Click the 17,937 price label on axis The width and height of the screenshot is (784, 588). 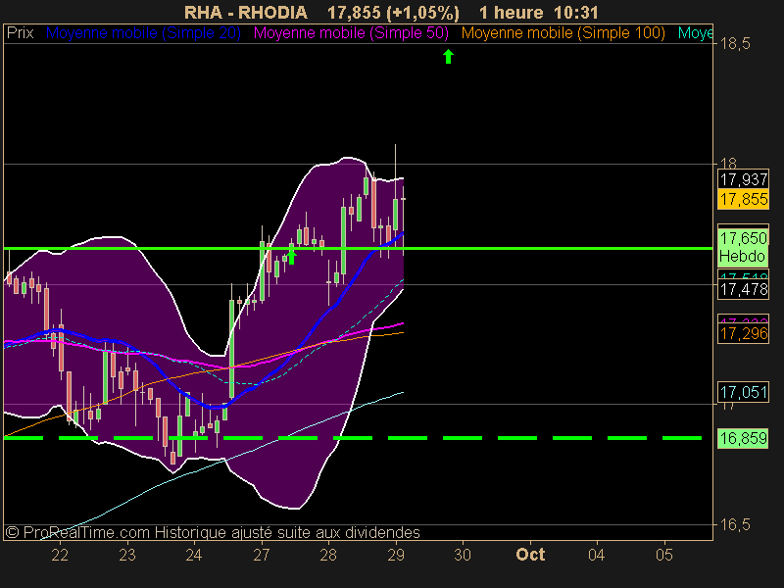[744, 179]
